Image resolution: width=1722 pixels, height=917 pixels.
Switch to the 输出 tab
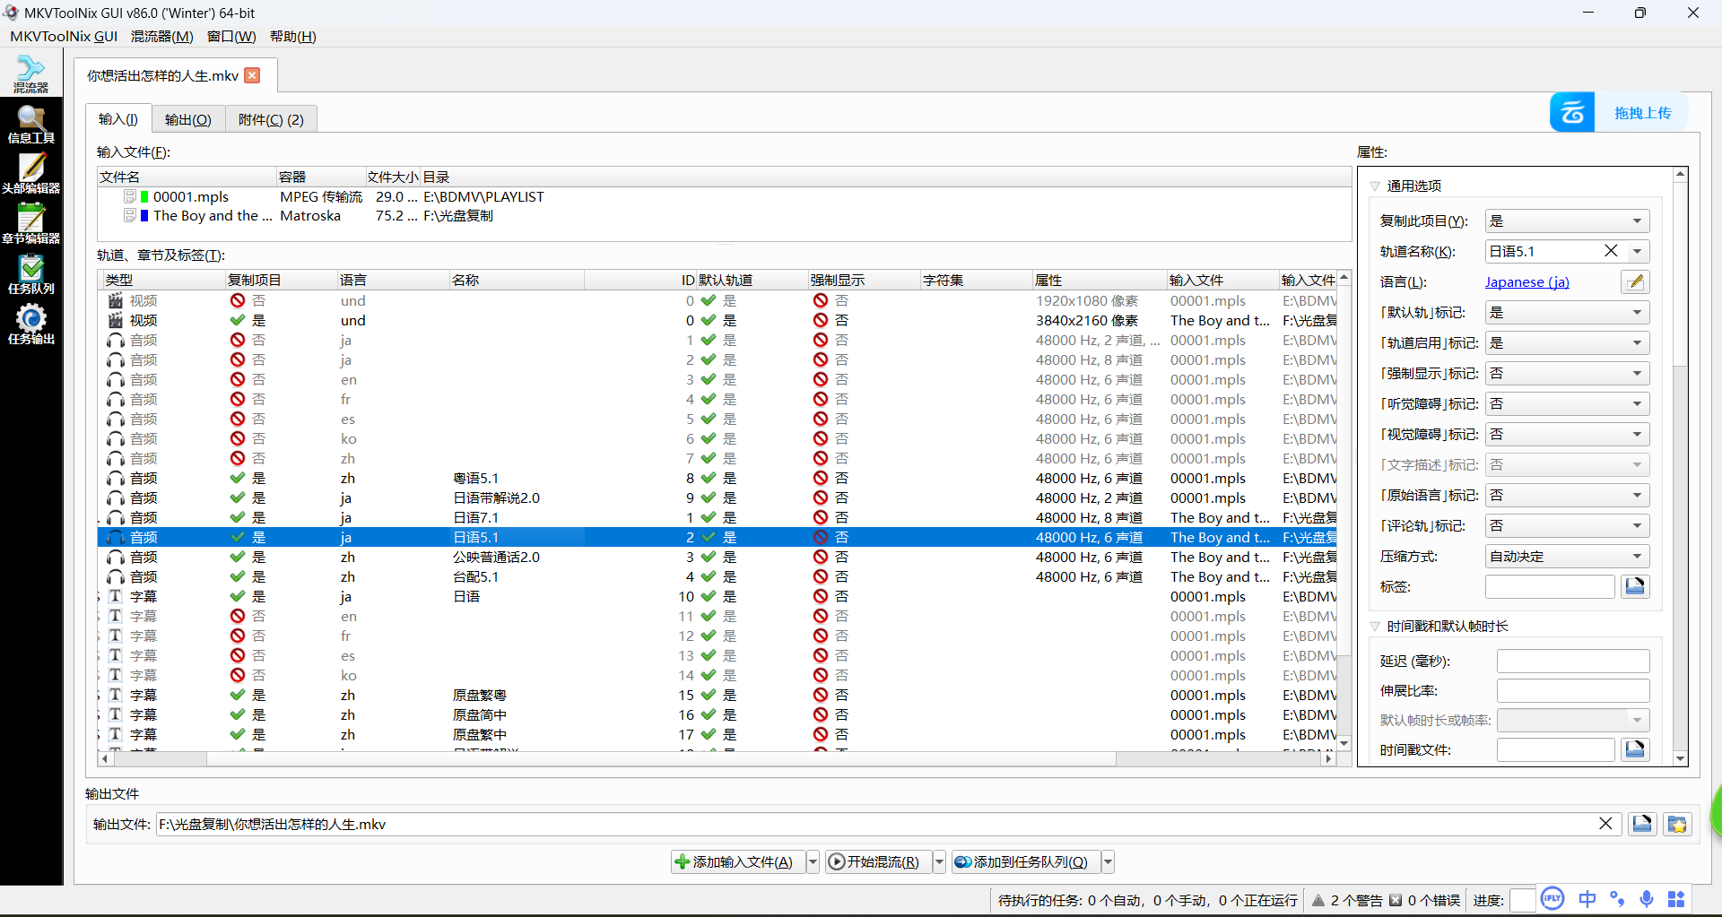tap(187, 120)
